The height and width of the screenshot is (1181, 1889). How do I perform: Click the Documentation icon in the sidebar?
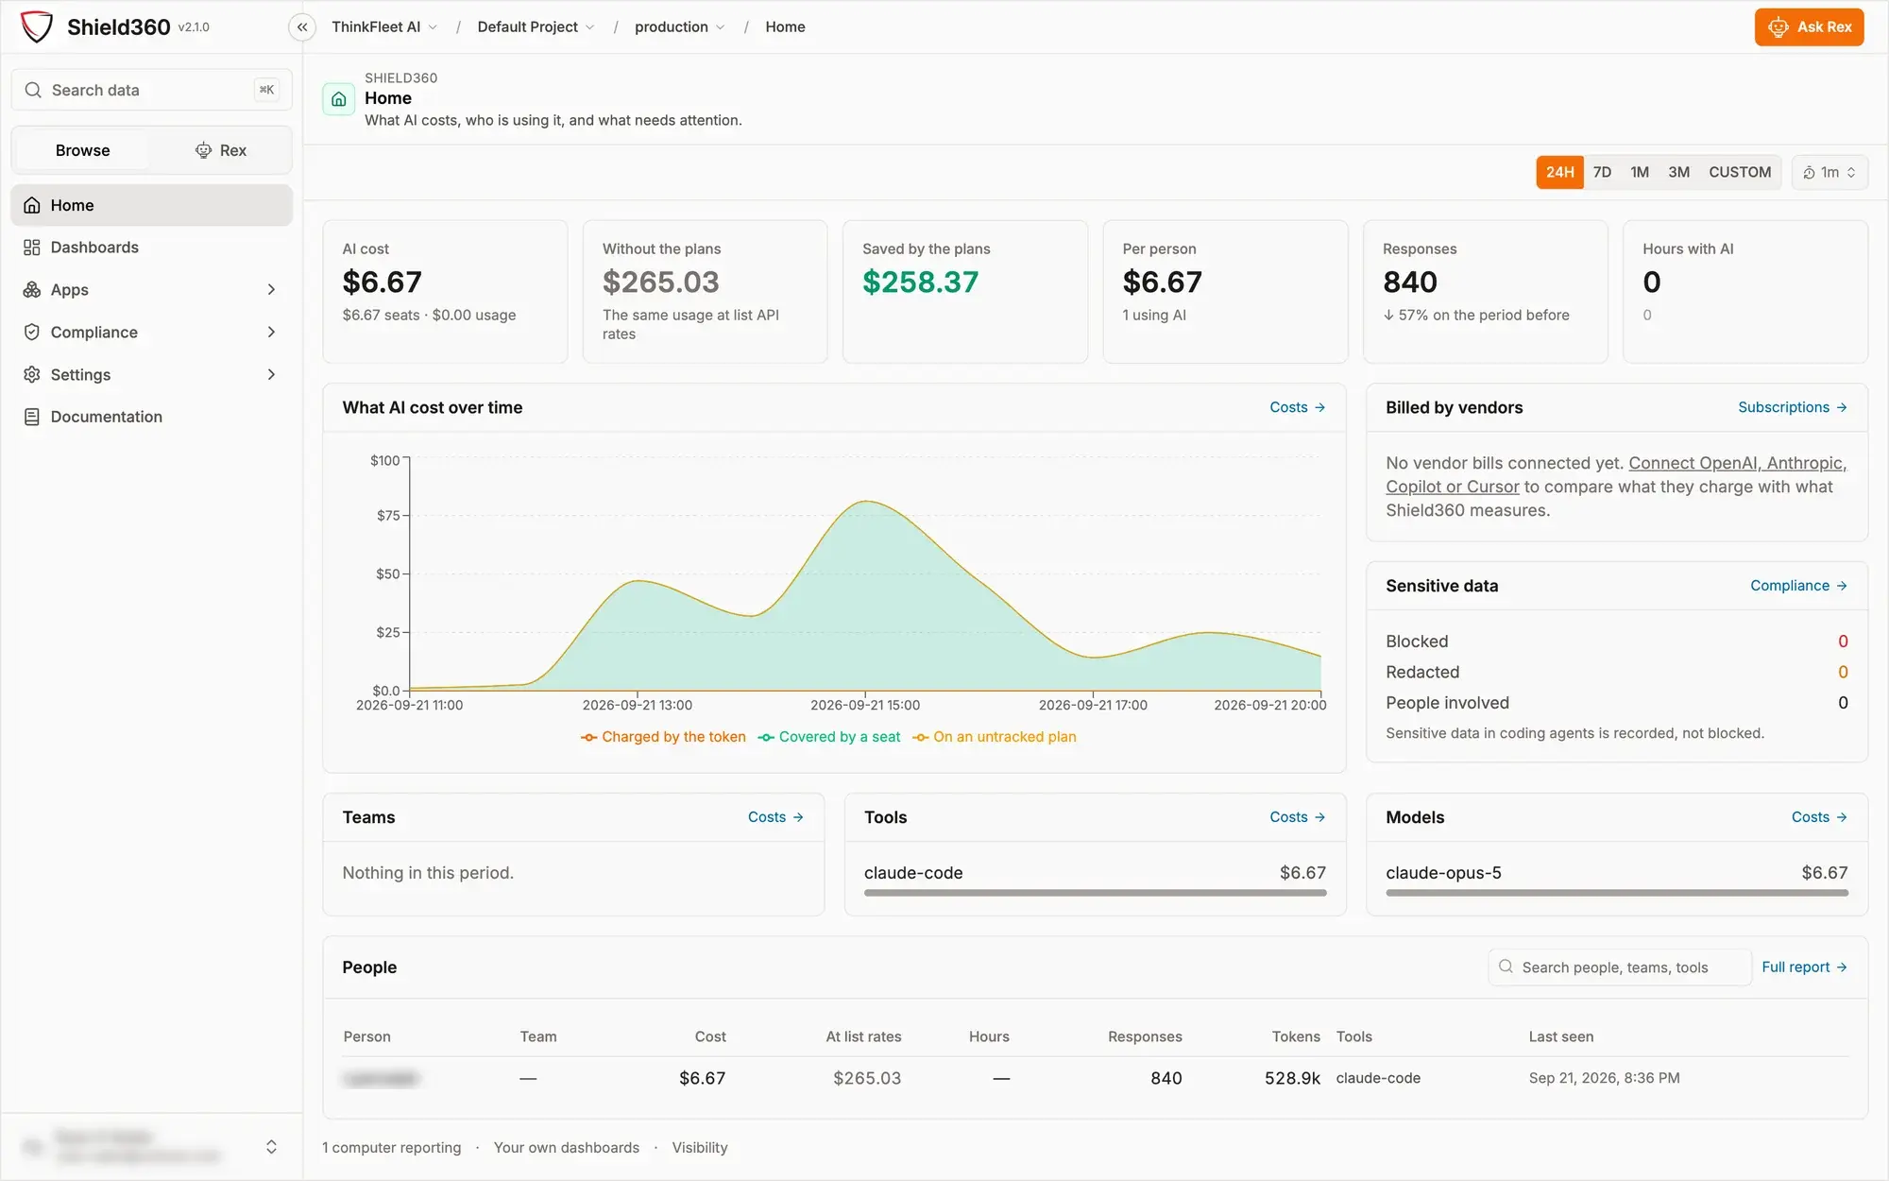[x=32, y=417]
